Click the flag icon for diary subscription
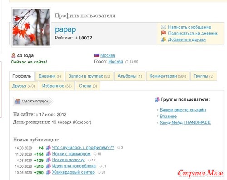The height and width of the screenshot is (180, 227). (x=163, y=33)
